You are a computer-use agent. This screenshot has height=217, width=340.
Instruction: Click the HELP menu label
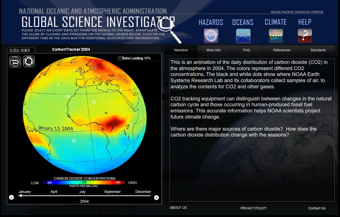point(305,22)
